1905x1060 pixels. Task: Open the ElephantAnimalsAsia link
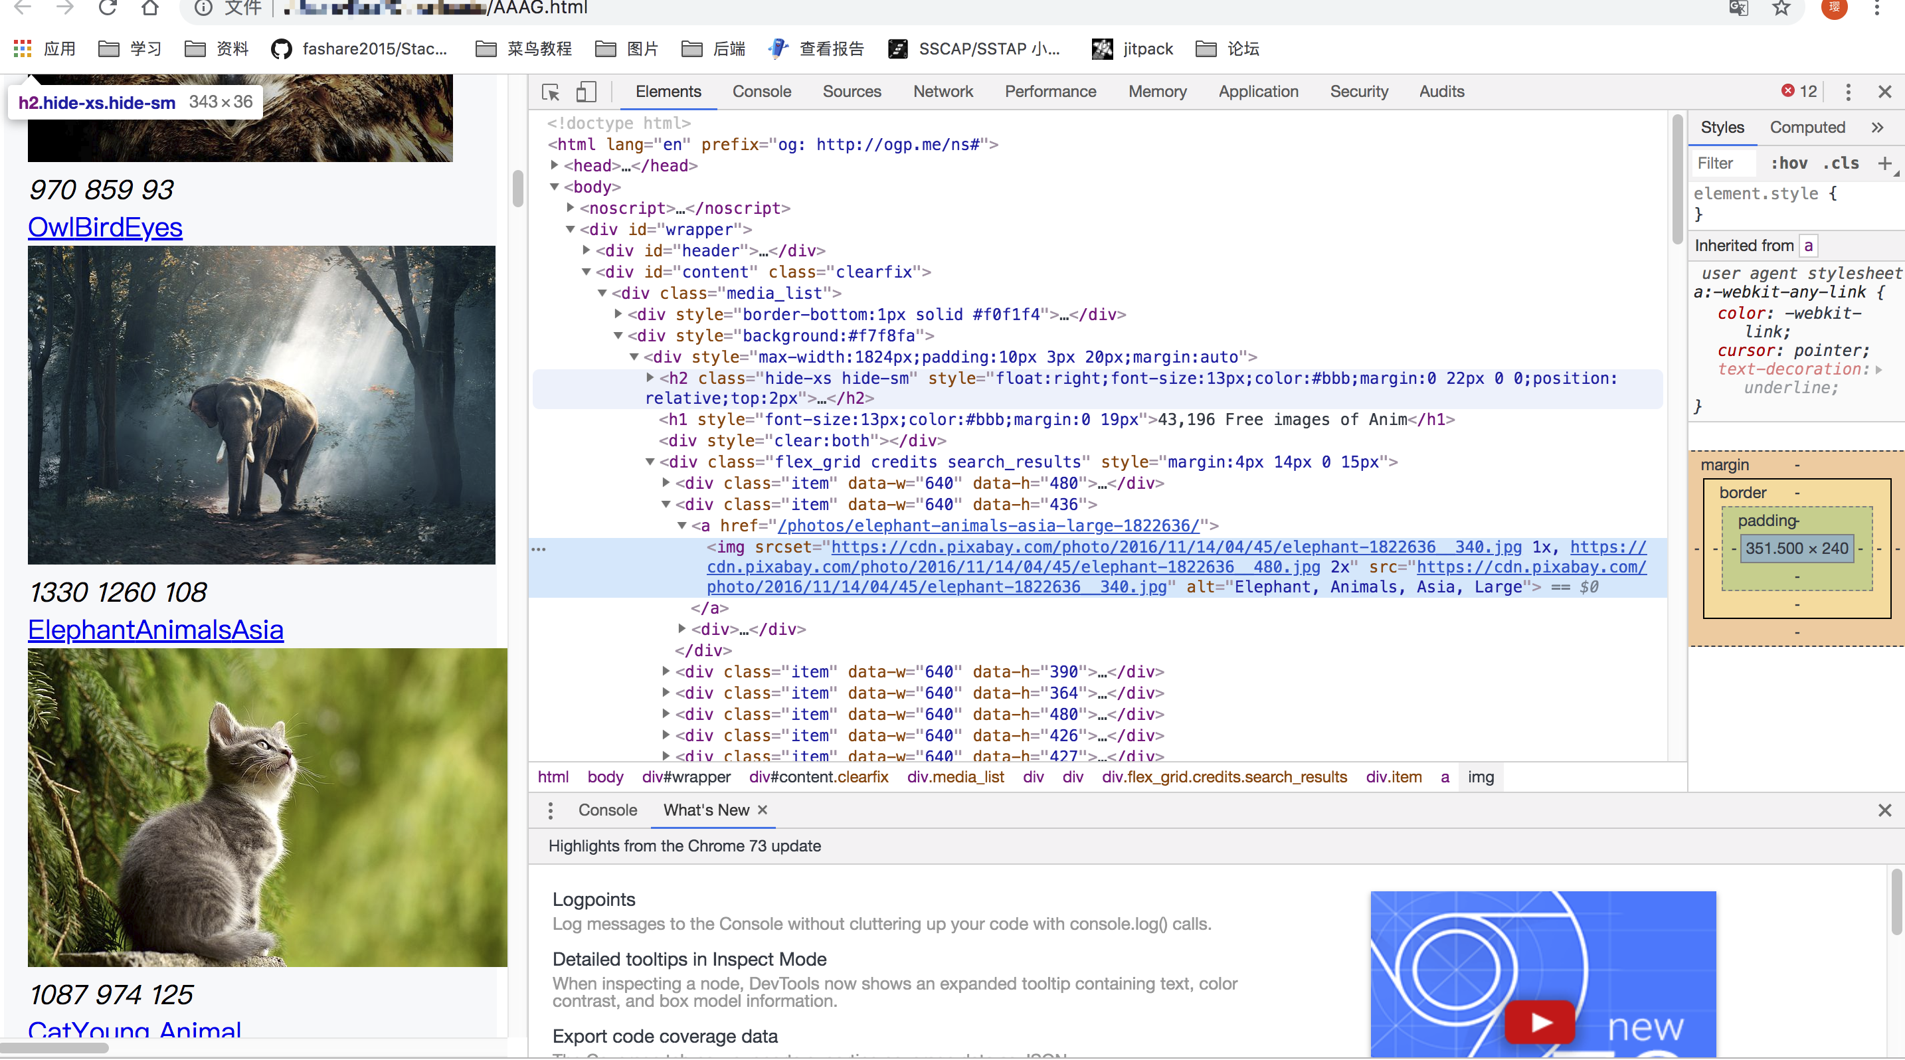coord(155,630)
